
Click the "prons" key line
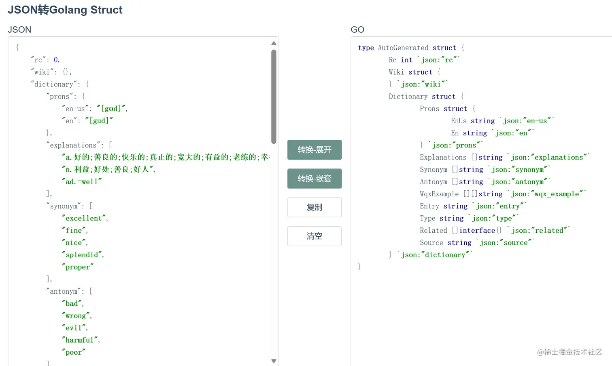click(66, 96)
